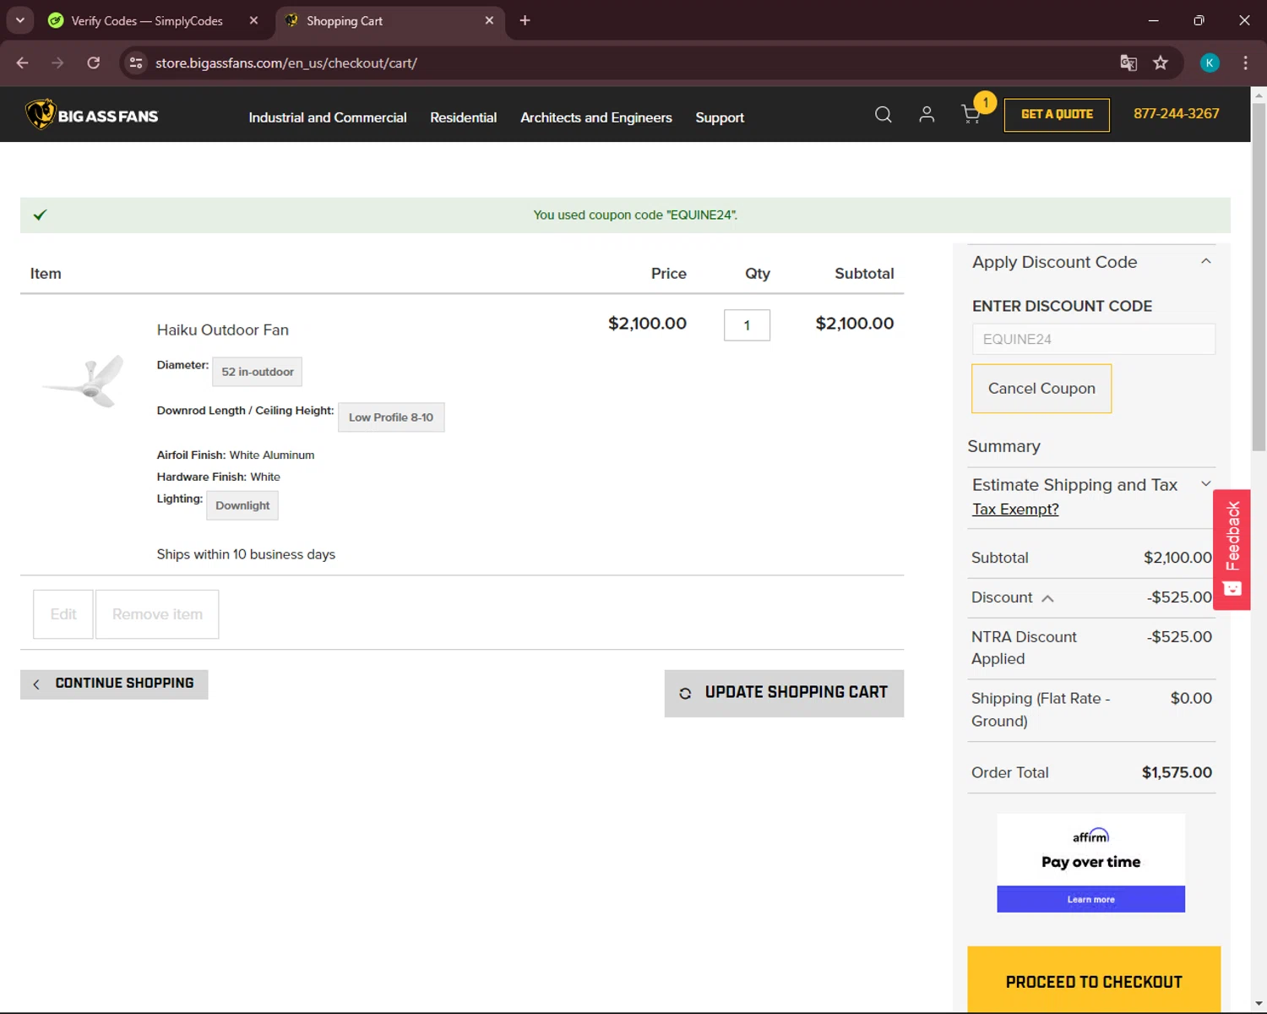The image size is (1267, 1014).
Task: Open Chrome three-dot menu
Action: pyautogui.click(x=1245, y=63)
